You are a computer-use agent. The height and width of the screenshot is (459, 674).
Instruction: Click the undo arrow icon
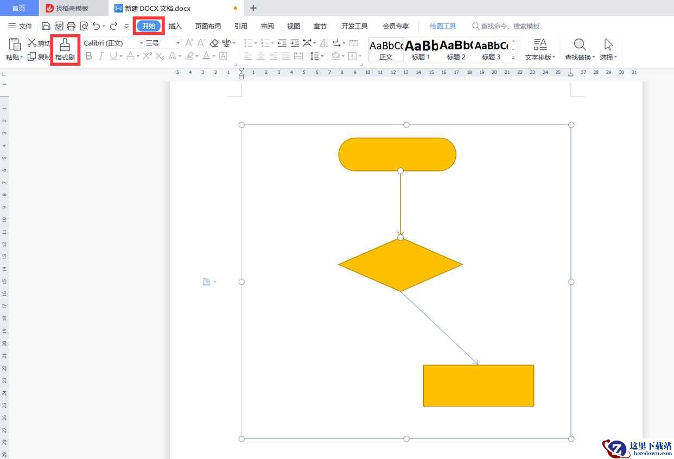pos(96,26)
